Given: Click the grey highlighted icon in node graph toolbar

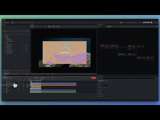Looking at the screenshot, I should click(109, 27).
